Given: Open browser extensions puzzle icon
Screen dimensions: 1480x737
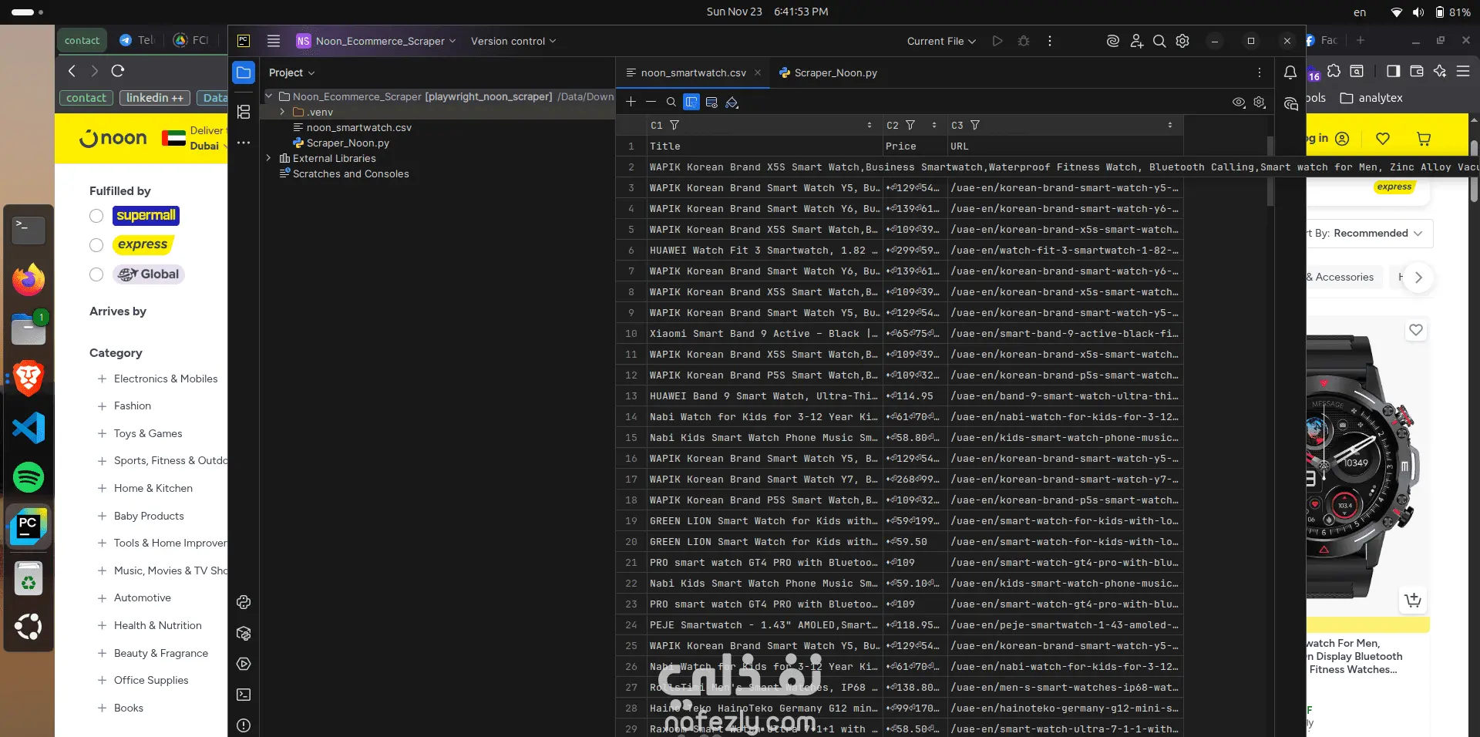Looking at the screenshot, I should pos(1334,71).
